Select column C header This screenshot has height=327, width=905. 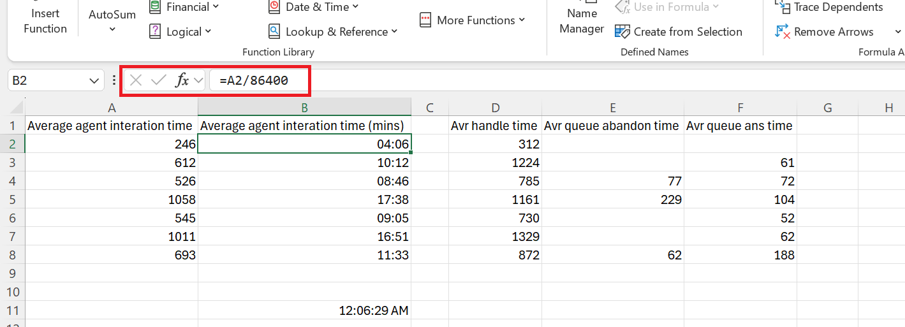point(430,107)
